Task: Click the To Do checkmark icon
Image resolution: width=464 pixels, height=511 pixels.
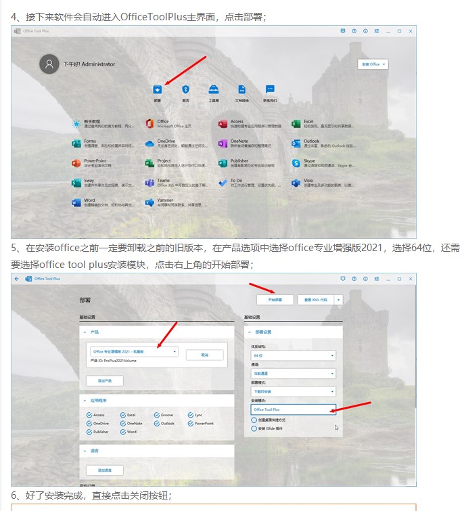Action: click(223, 183)
